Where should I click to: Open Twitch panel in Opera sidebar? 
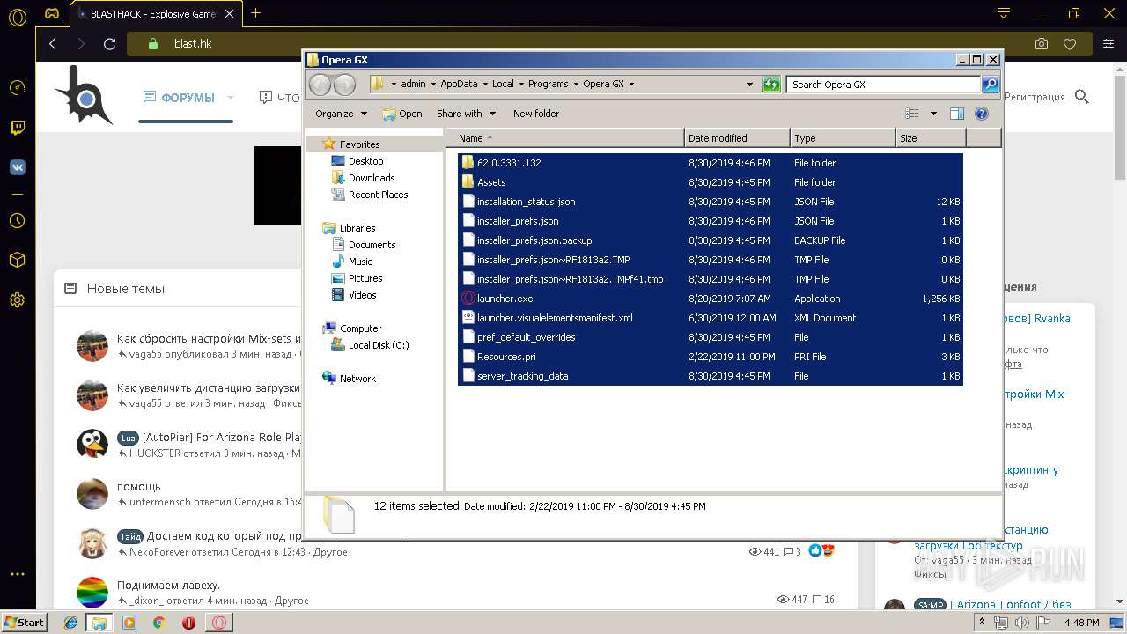pos(17,128)
